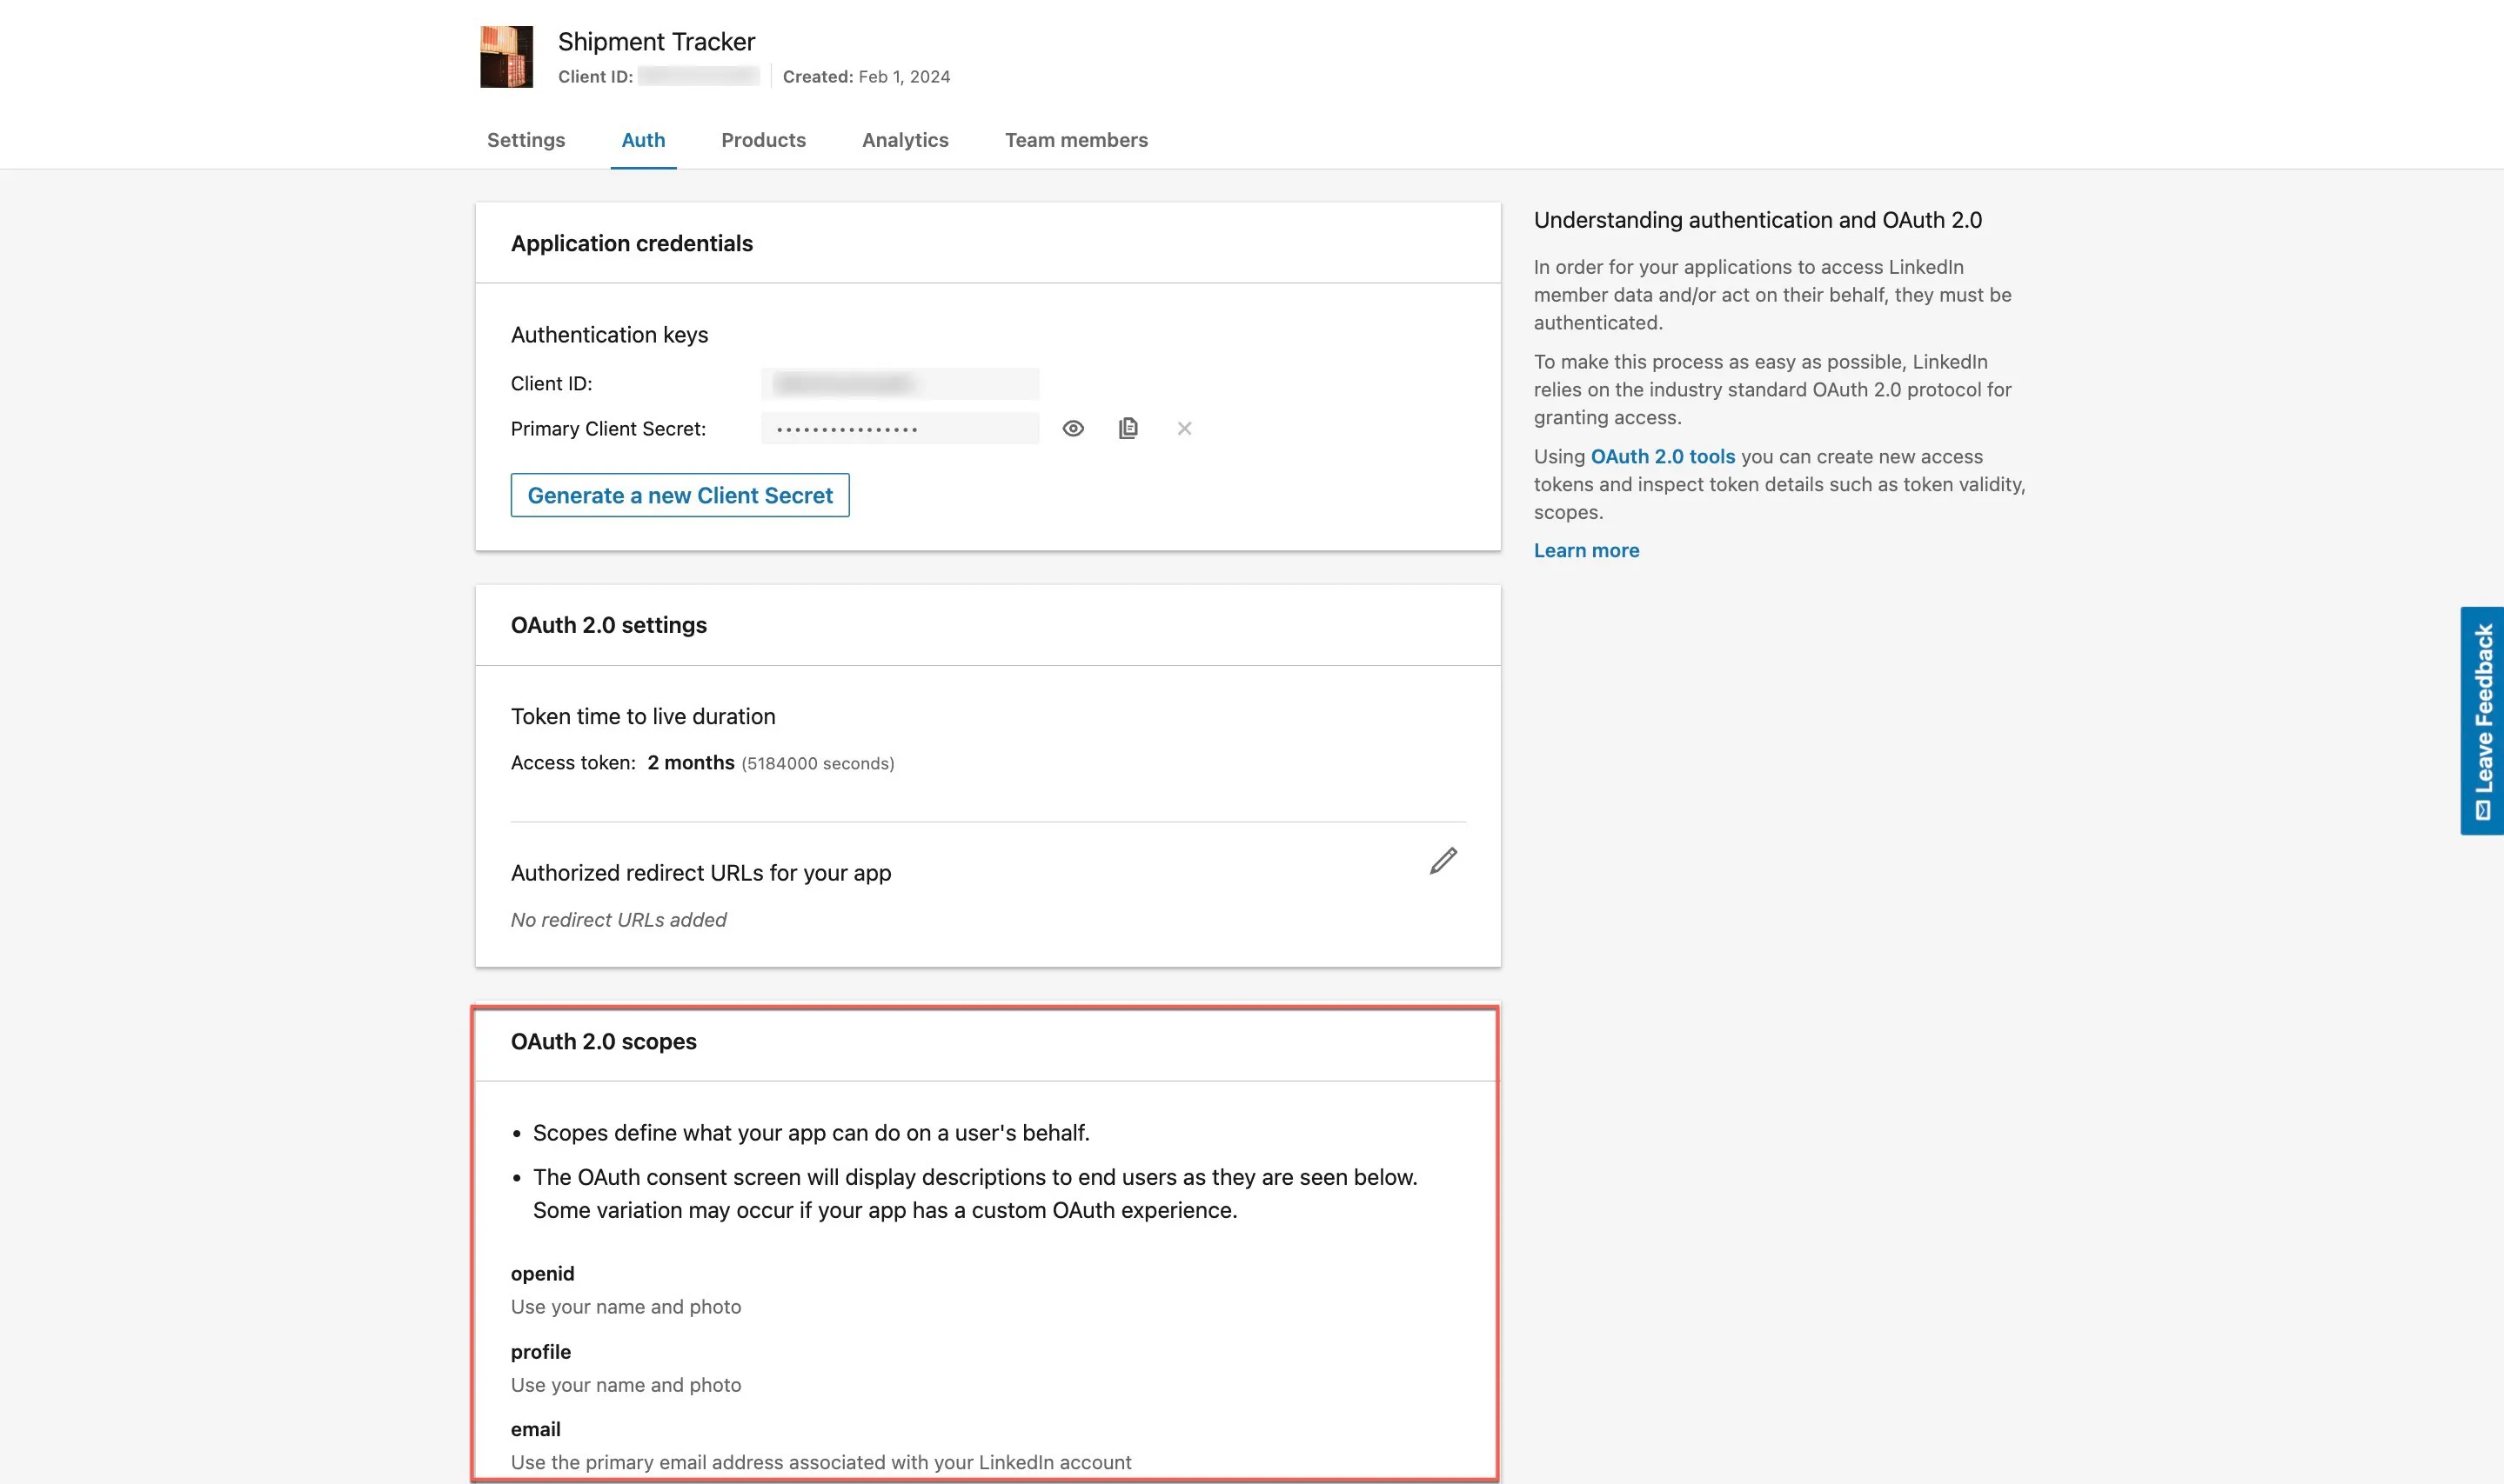
Task: Reveal the Primary Client Secret with the eye icon
Action: pyautogui.click(x=1073, y=429)
